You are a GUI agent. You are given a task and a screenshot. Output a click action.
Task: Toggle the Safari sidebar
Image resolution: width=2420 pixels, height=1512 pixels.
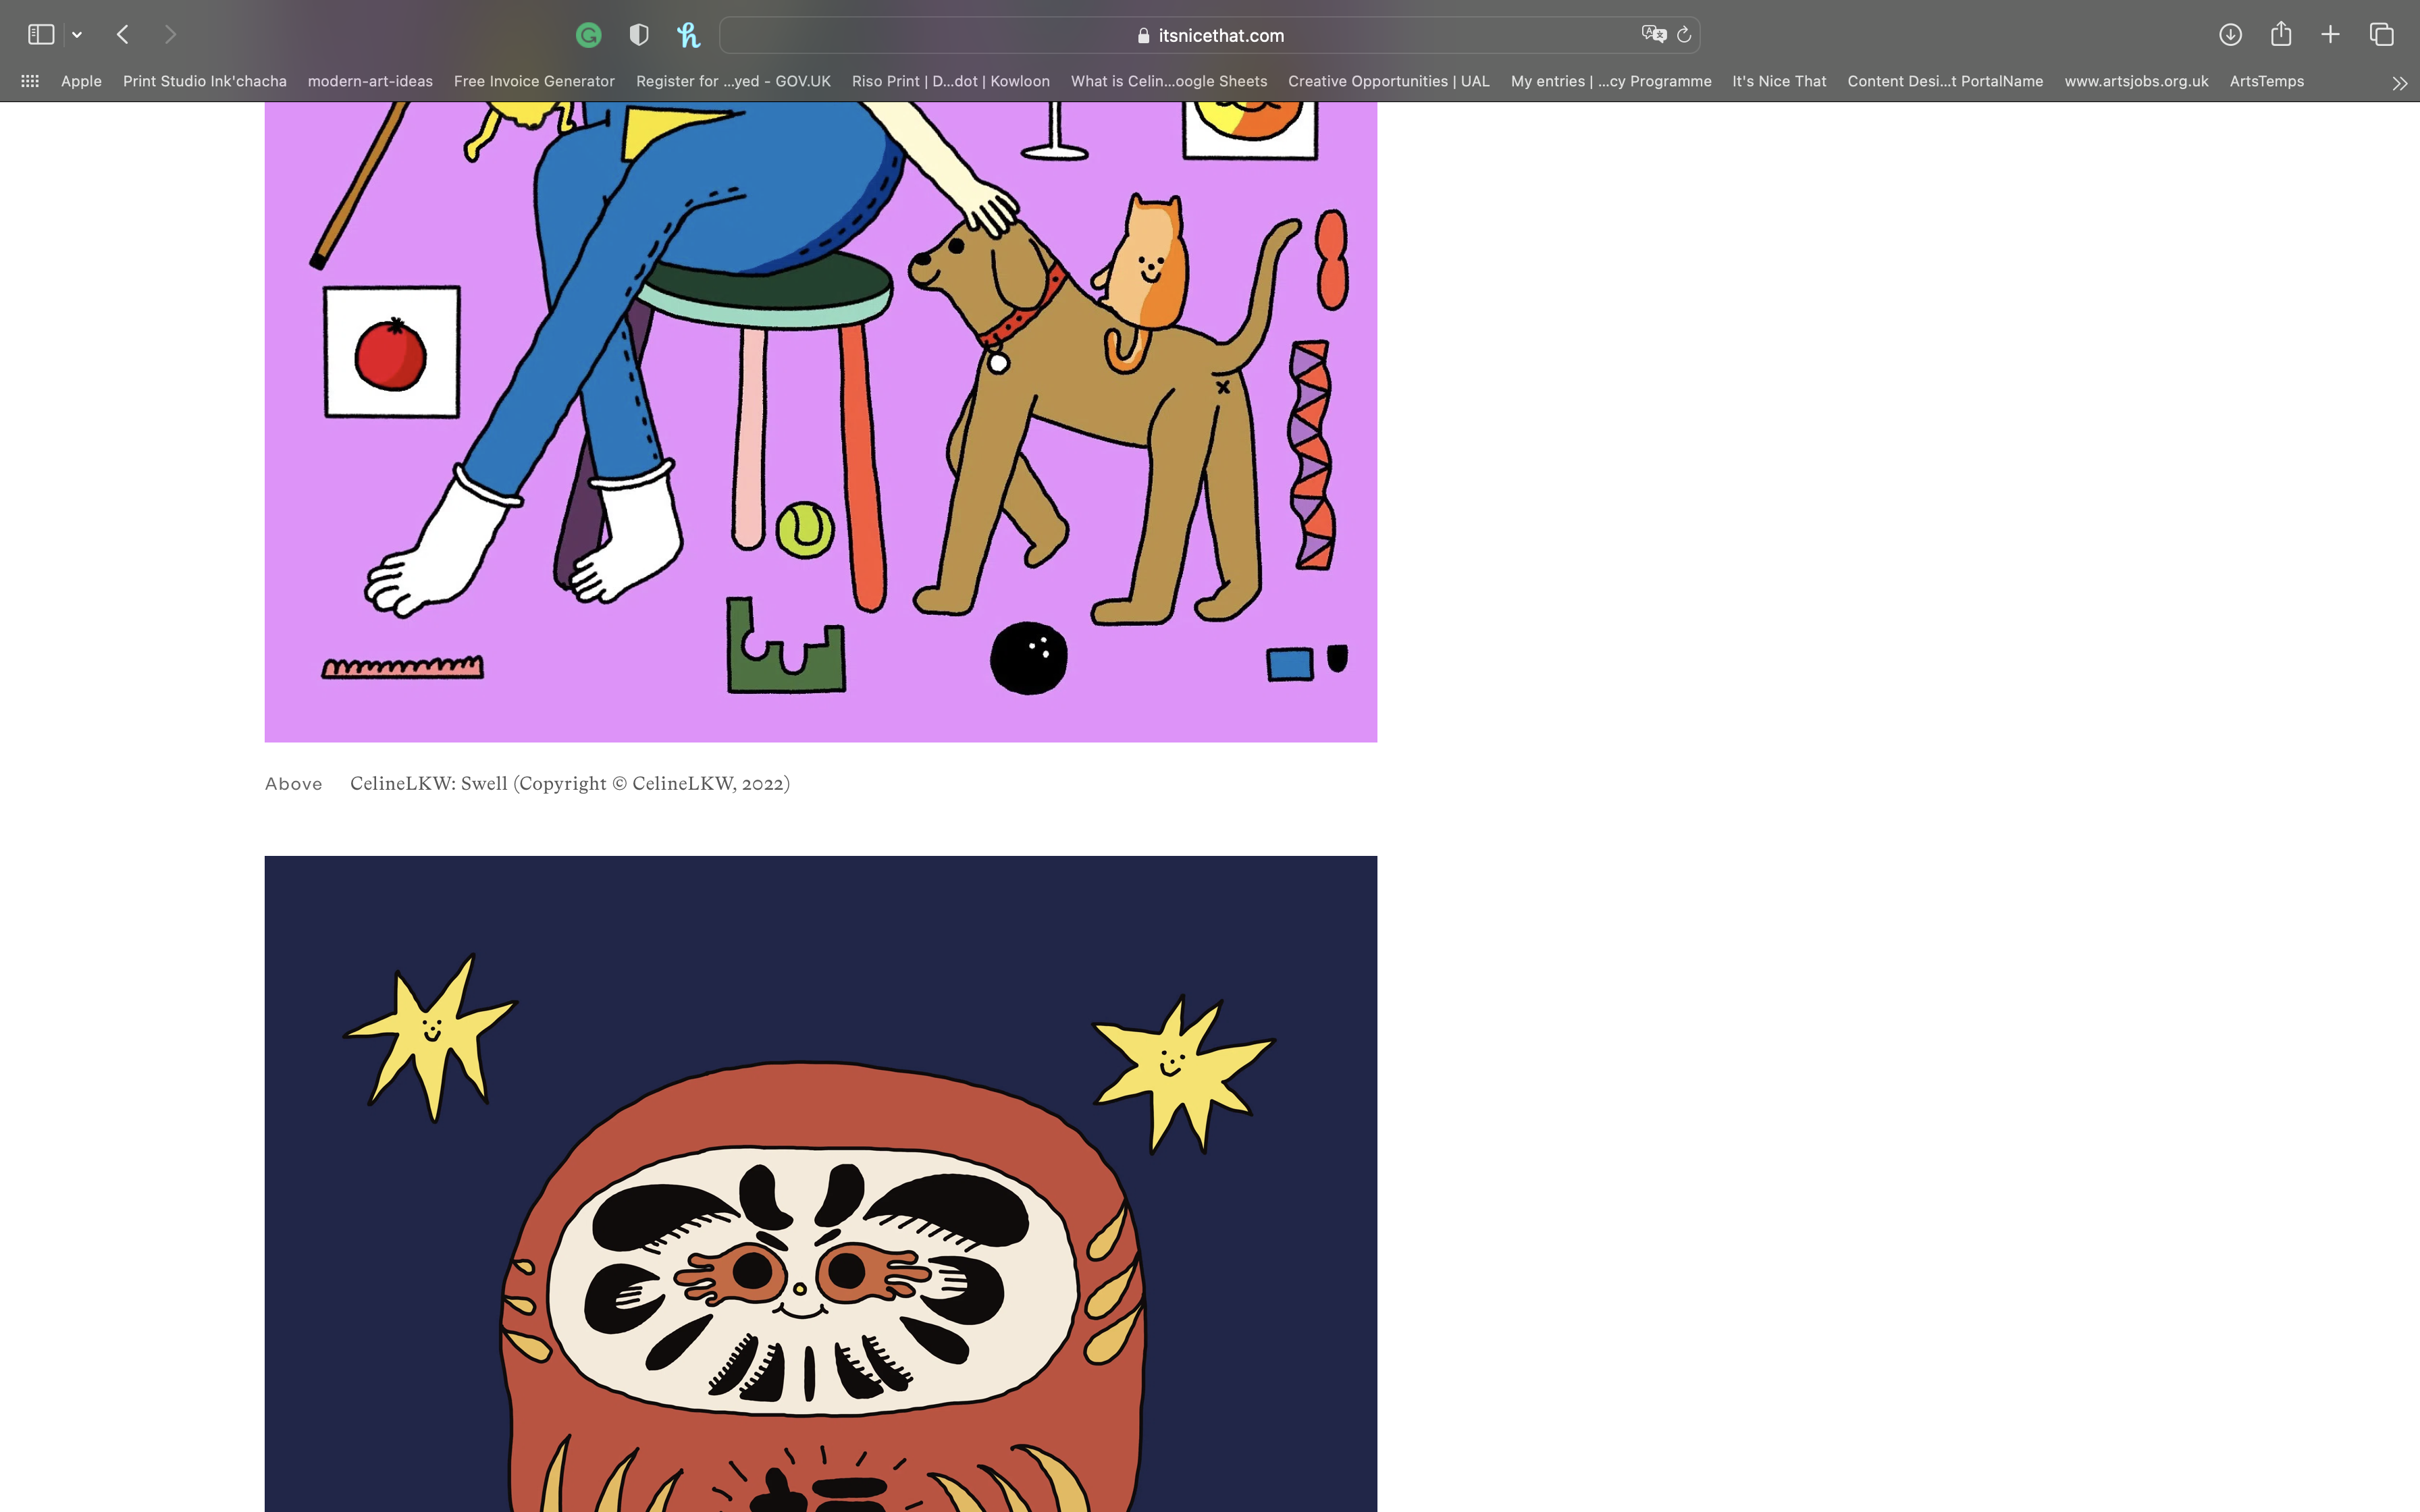41,35
